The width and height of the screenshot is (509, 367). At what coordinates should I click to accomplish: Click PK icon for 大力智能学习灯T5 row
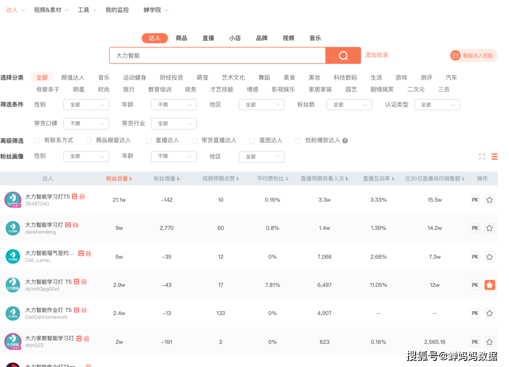(x=475, y=200)
